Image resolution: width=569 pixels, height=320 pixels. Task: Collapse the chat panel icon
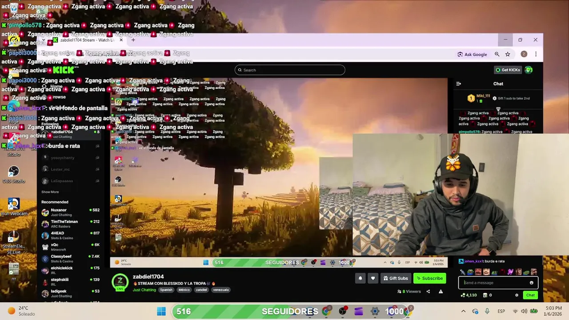pos(459,84)
